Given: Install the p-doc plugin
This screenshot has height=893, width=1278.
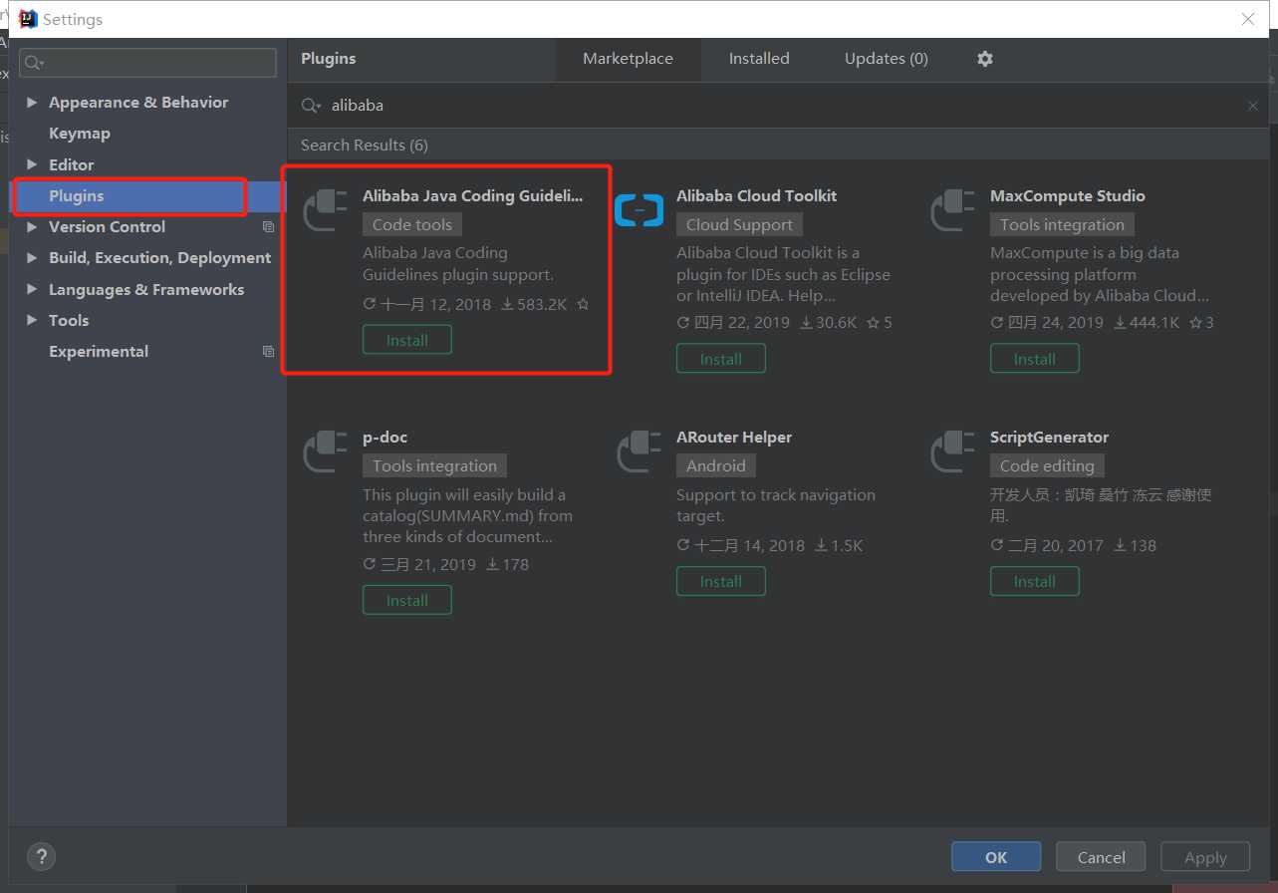Looking at the screenshot, I should tap(407, 600).
